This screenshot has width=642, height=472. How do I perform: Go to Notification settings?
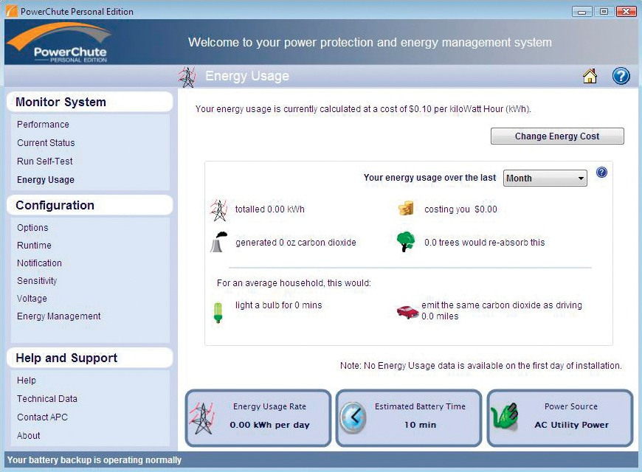pyautogui.click(x=39, y=263)
